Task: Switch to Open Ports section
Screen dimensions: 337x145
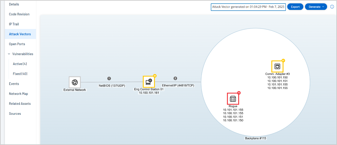Action: click(17, 44)
